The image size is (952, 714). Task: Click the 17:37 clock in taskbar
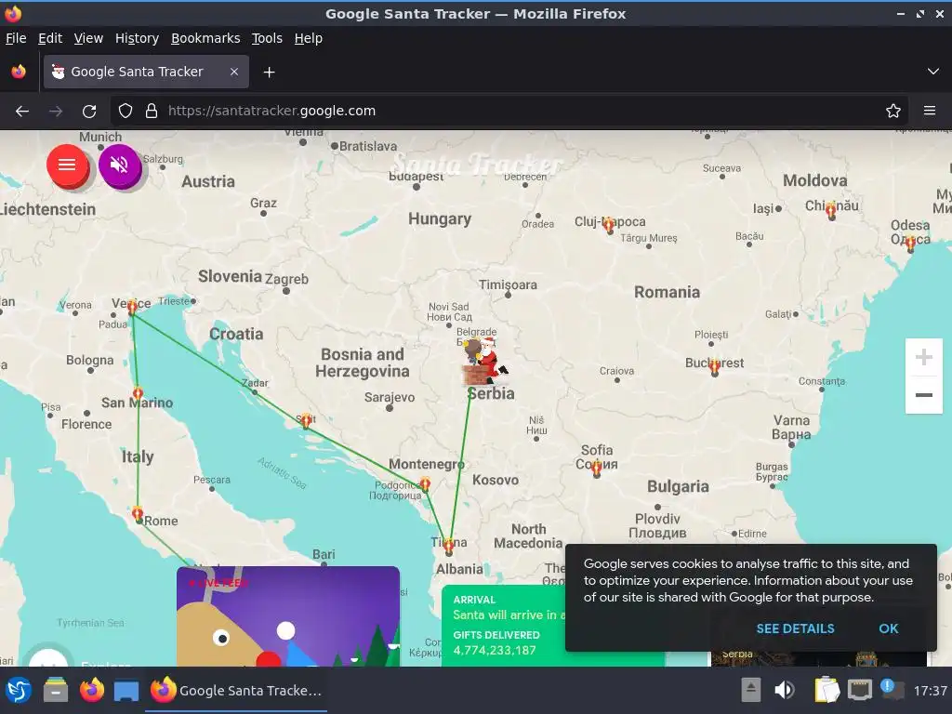pos(930,691)
